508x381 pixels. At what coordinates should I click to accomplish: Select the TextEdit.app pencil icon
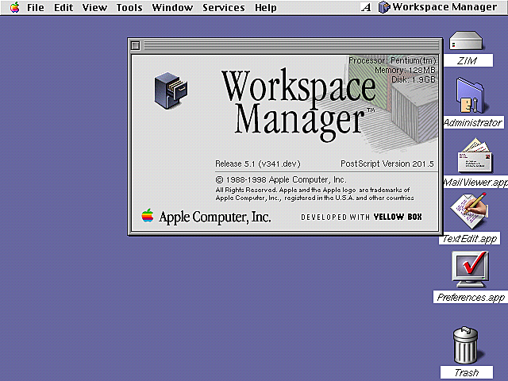[x=469, y=210]
